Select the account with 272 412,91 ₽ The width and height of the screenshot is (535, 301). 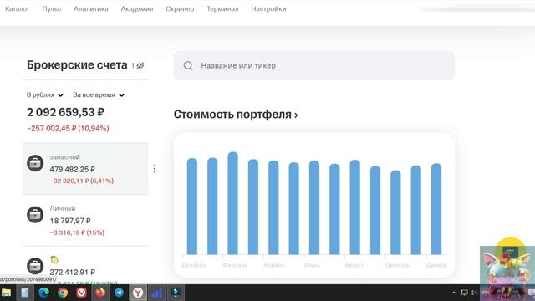tap(85, 266)
